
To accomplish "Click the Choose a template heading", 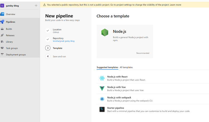I will tap(113, 16).
